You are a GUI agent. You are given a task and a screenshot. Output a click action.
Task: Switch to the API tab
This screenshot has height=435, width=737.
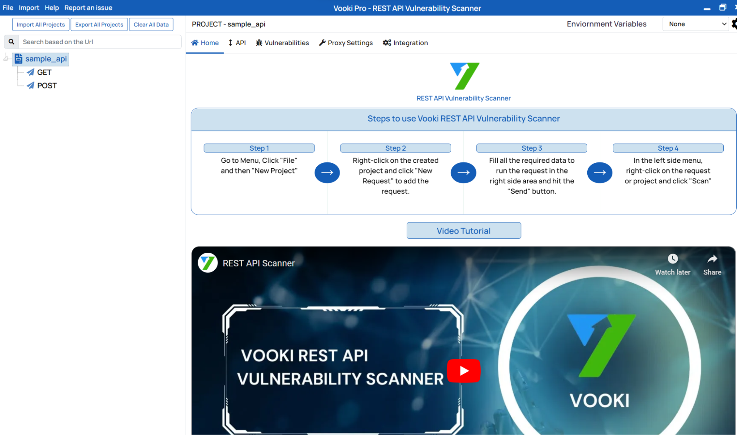237,43
